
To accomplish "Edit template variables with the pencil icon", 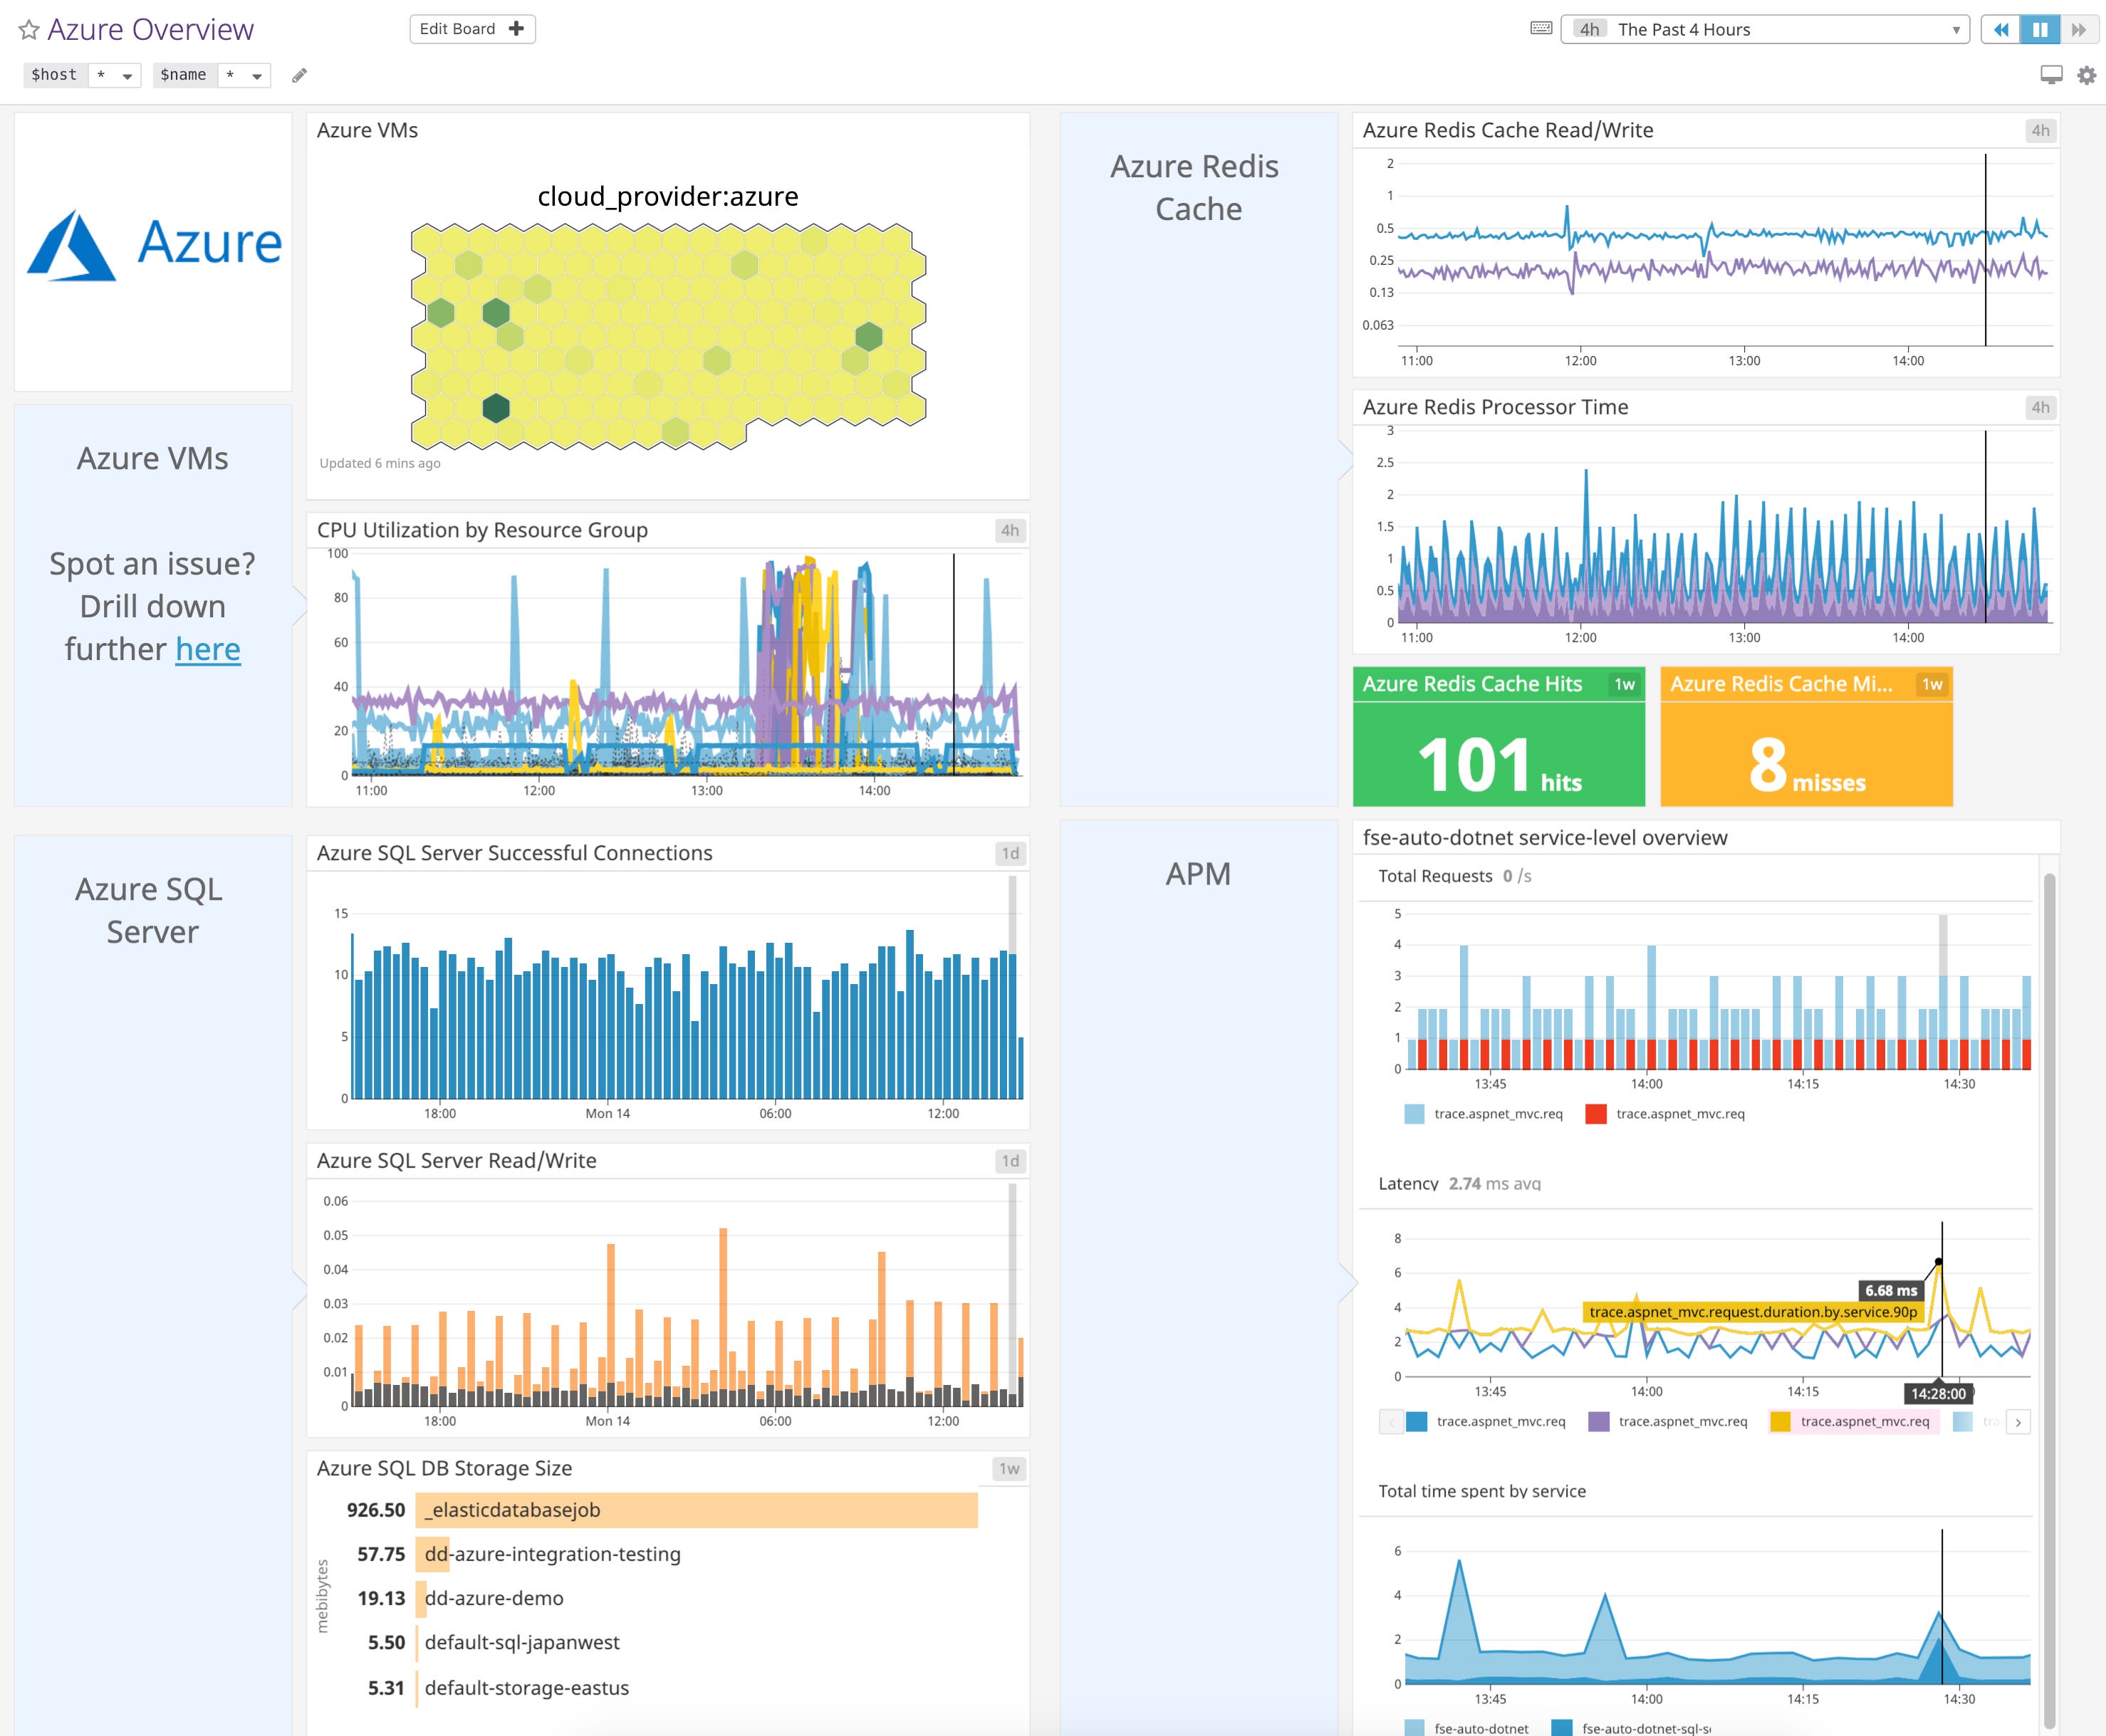I will [x=299, y=75].
